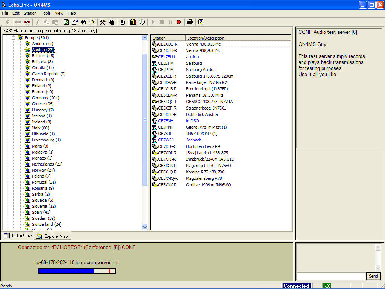Click the Copy toolbar icon
Image resolution: width=385 pixels, height=289 pixels.
(x=46, y=22)
